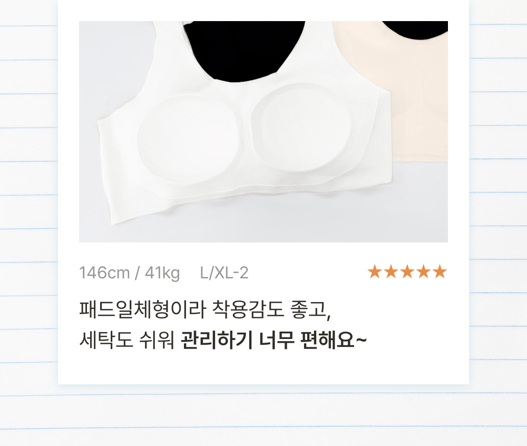The width and height of the screenshot is (527, 446).
Task: Click the bold text 관리하기 너무 편해요~
Action: point(274,340)
